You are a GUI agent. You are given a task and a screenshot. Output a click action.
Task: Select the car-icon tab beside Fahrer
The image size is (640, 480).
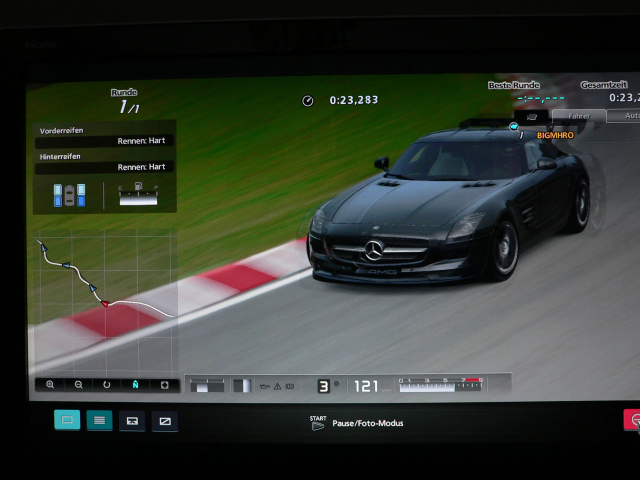pyautogui.click(x=532, y=116)
